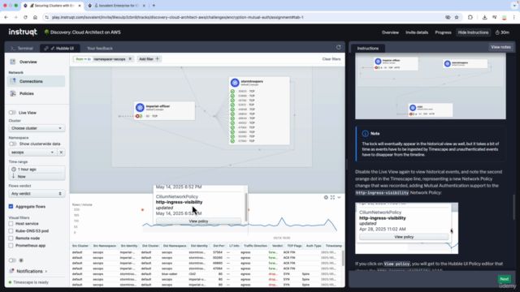520x292 pixels.
Task: Click the Next button
Action: tap(504, 279)
